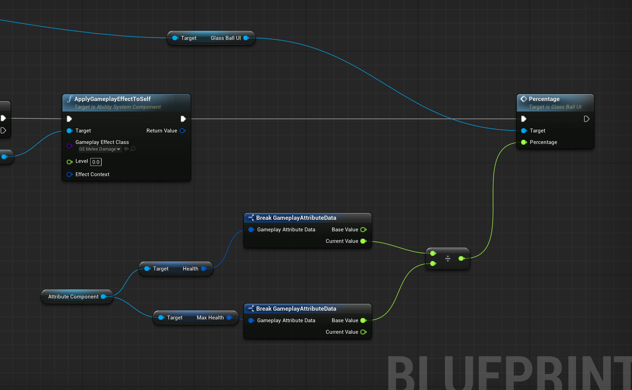Select the function icon on ApplyGameplayEffectToSelf header
The image size is (632, 390).
(x=70, y=99)
